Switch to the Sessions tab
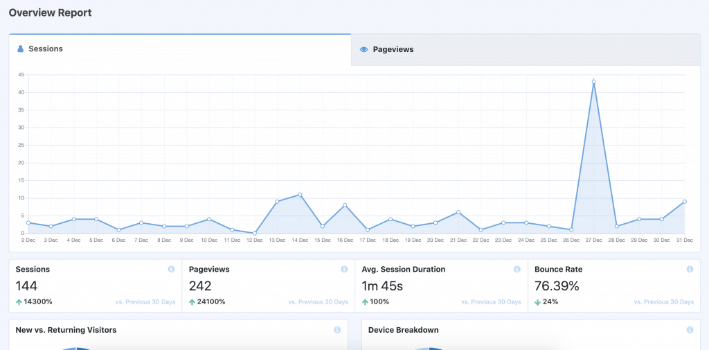 tap(180, 49)
